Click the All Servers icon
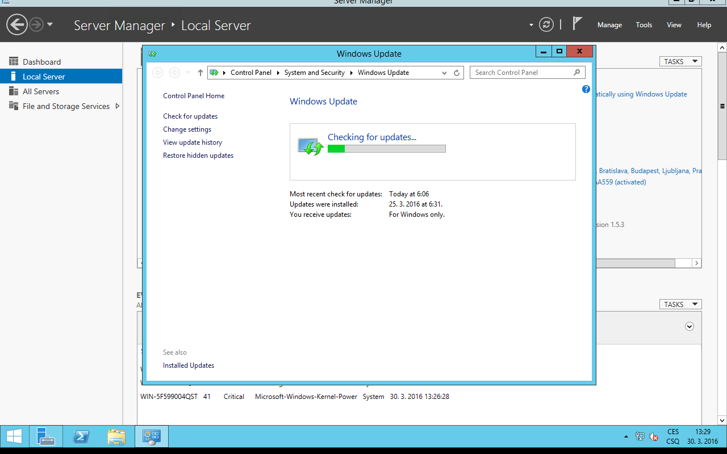727x454 pixels. (14, 91)
